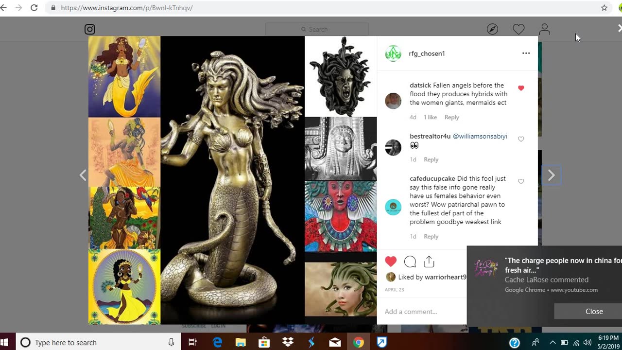
Task: Open the Get Help question icon
Action: 514,342
